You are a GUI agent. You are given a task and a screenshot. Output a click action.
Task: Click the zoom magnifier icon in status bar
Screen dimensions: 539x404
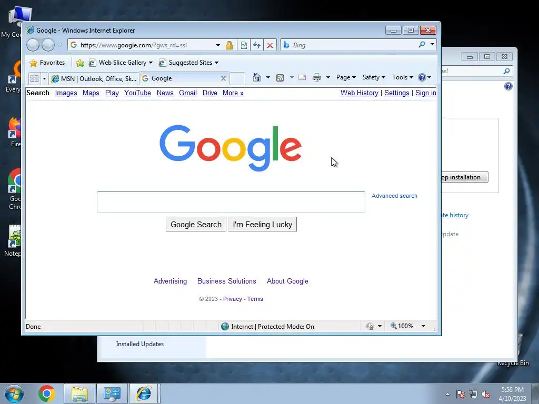(394, 326)
